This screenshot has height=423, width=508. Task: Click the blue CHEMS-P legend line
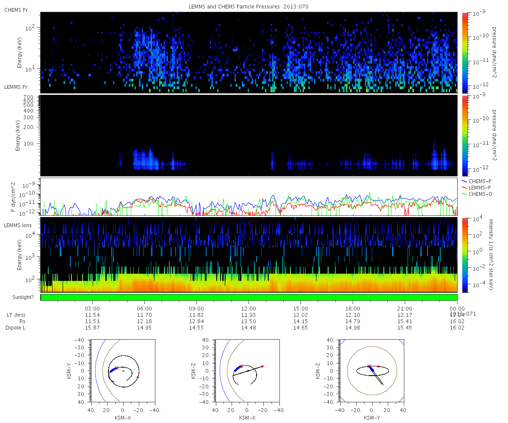coord(464,181)
